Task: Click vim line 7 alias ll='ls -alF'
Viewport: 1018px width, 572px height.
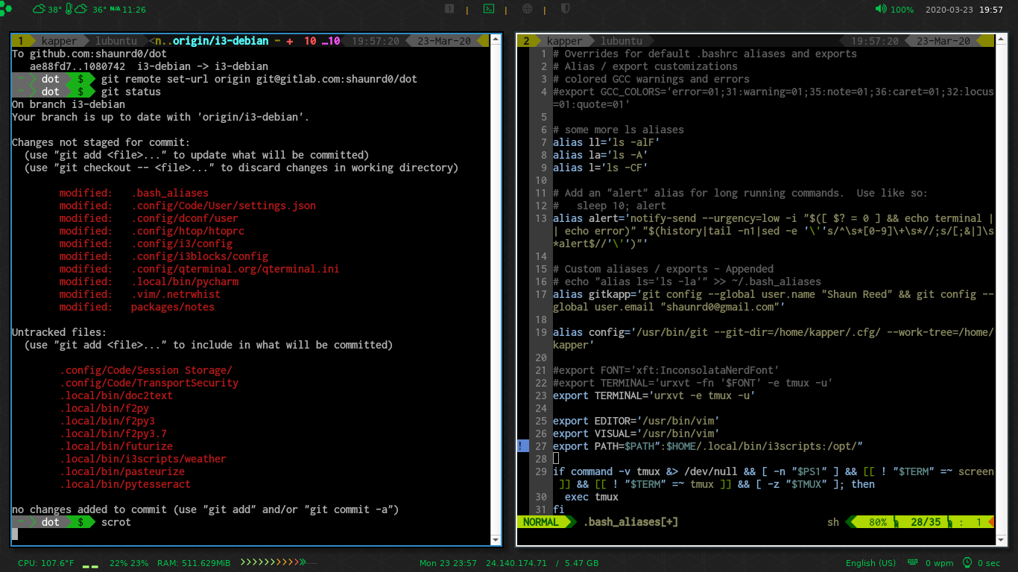Action: tap(607, 142)
